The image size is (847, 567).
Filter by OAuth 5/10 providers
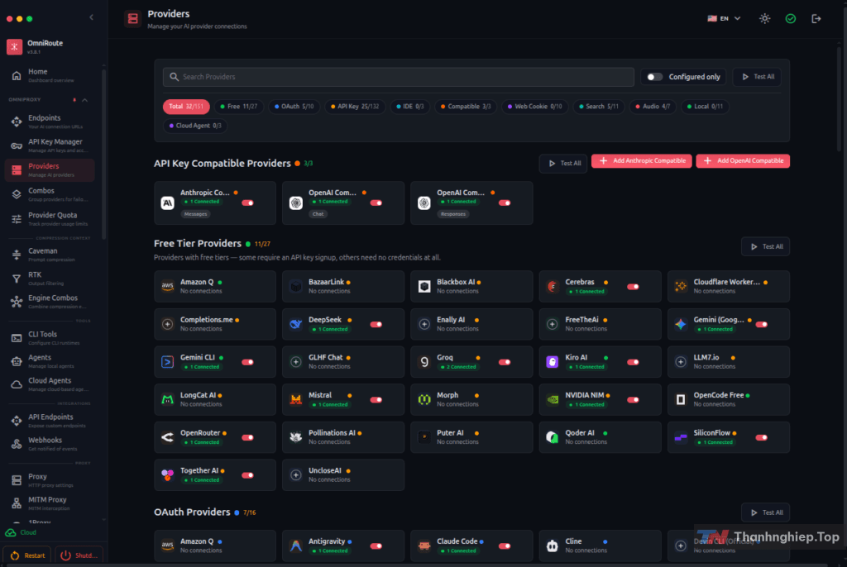[294, 107]
